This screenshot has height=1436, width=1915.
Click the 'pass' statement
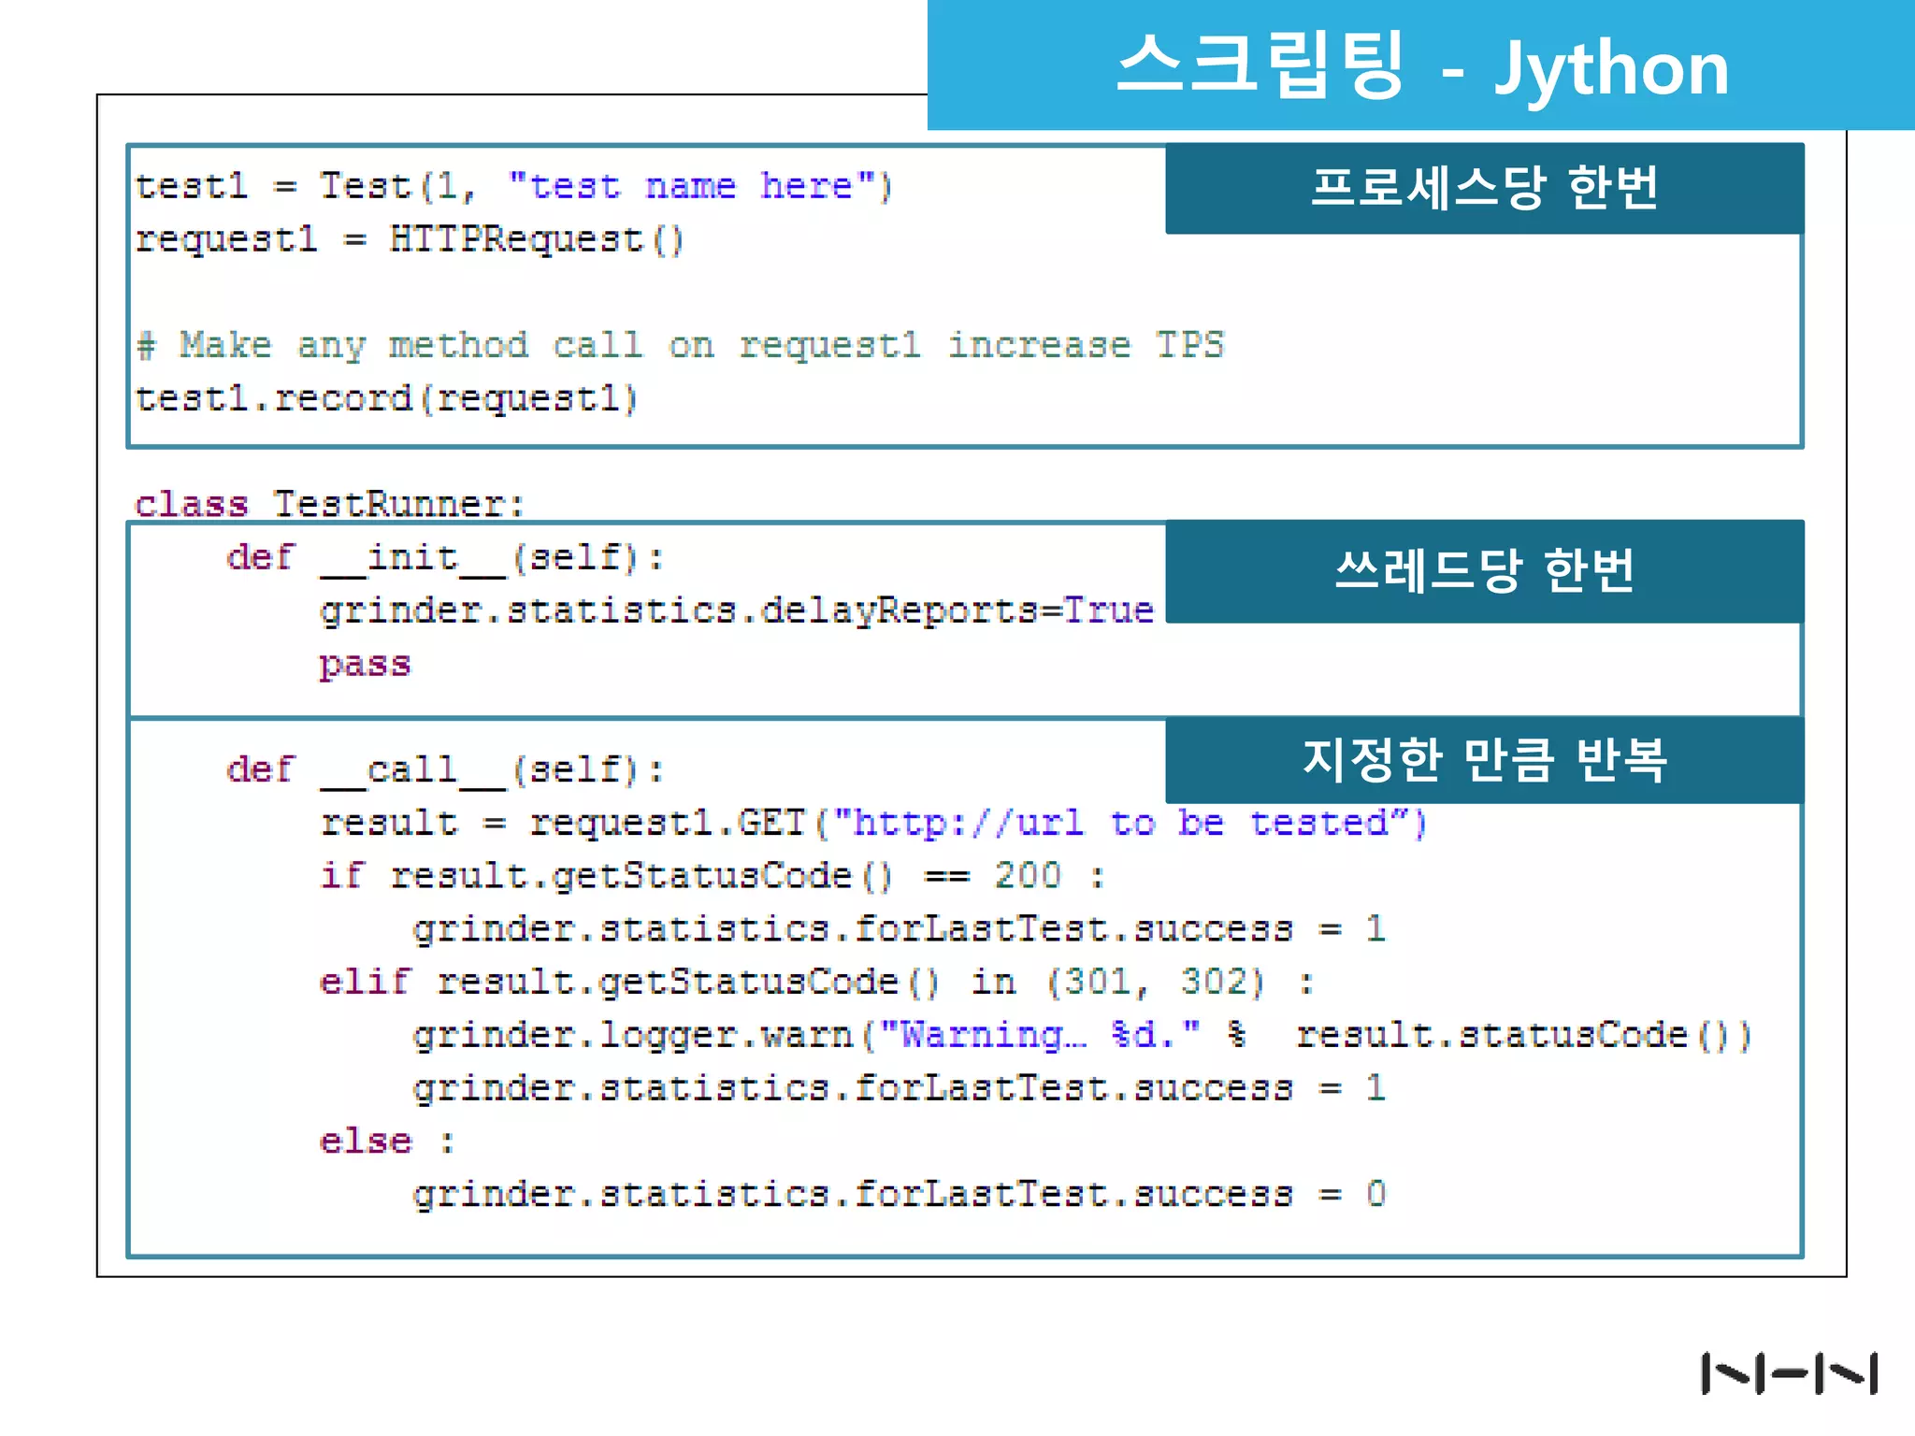(x=365, y=664)
